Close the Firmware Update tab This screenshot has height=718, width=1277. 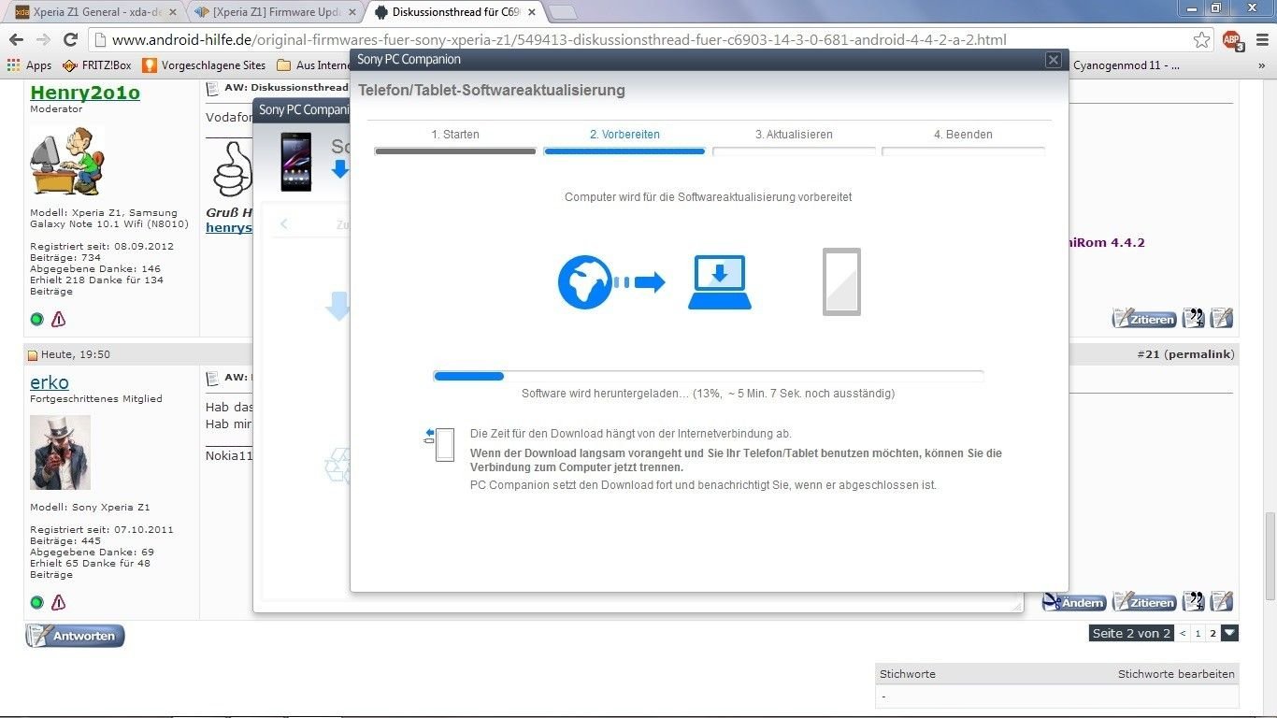[x=352, y=12]
